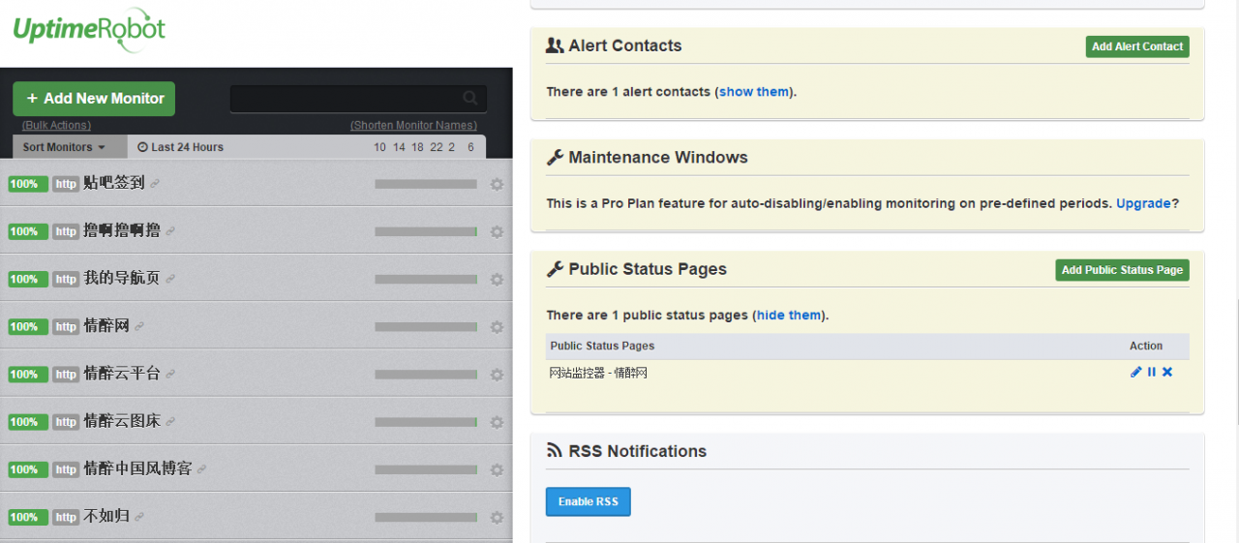1239x543 pixels.
Task: Click the link icon next to 不如归
Action: click(x=138, y=517)
